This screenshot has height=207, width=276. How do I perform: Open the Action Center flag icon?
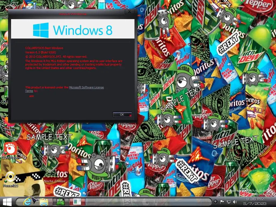pos(222,202)
